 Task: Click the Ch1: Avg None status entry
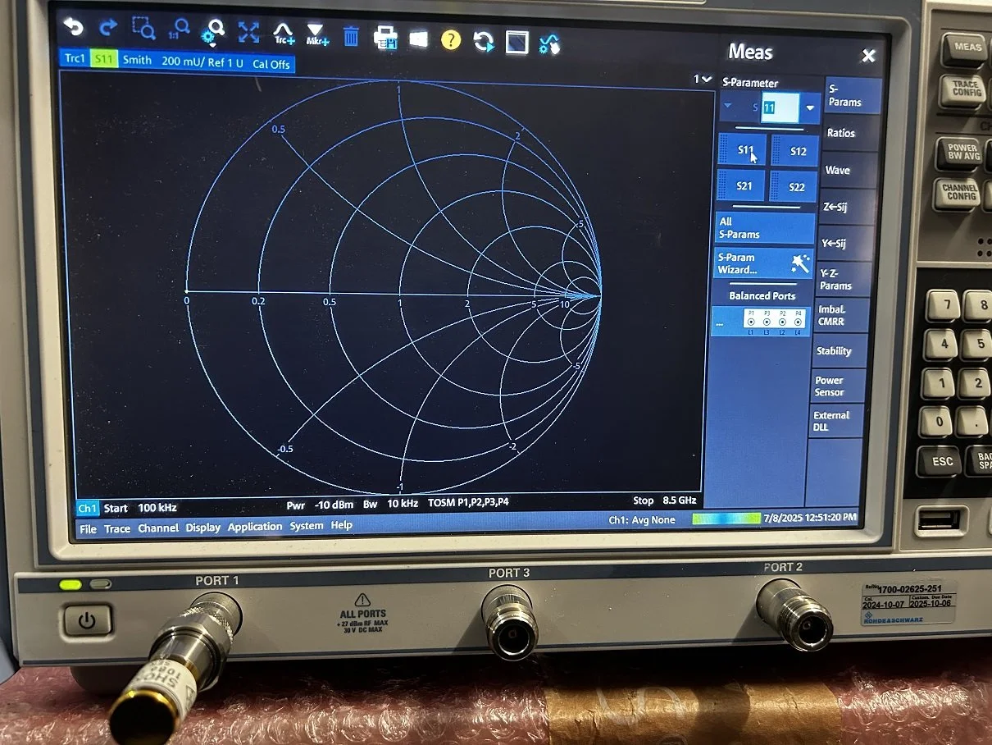click(642, 520)
